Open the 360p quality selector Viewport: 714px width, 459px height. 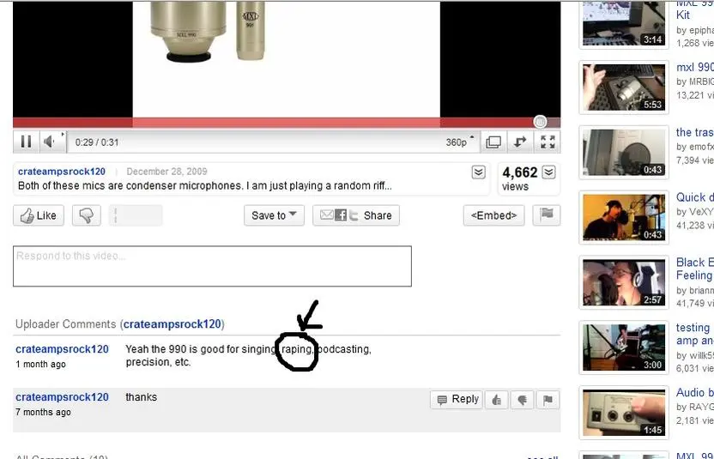coord(460,142)
